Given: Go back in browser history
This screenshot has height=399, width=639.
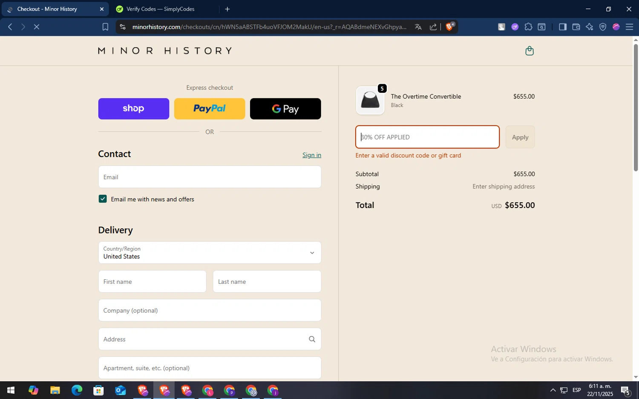Looking at the screenshot, I should coord(10,27).
